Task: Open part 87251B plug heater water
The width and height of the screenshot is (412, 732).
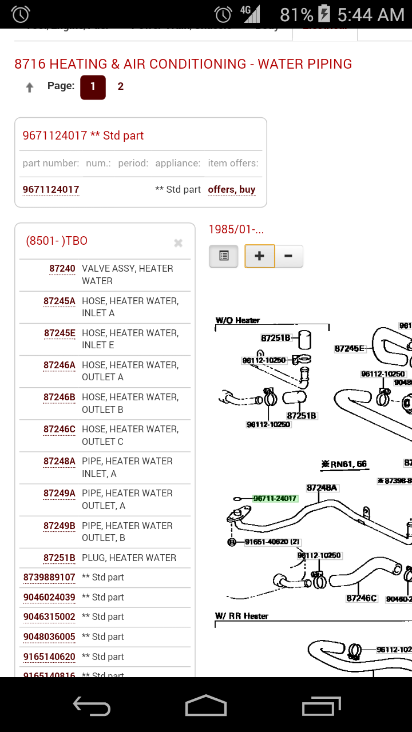Action: click(59, 558)
